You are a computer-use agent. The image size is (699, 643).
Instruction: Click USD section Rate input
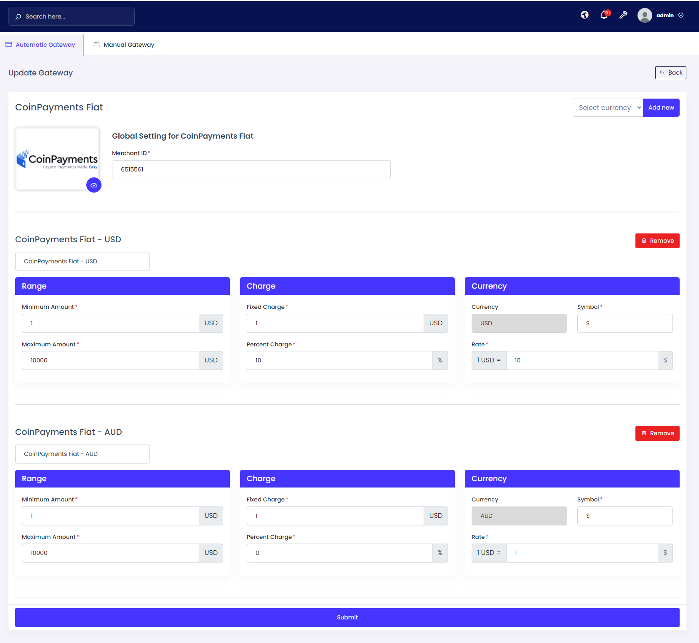tap(582, 361)
